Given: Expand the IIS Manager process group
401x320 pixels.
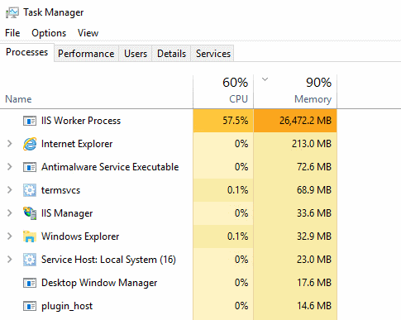Looking at the screenshot, I should click(10, 213).
